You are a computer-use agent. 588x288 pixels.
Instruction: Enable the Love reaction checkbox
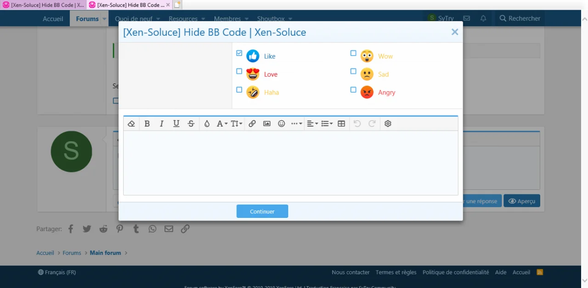[239, 71]
